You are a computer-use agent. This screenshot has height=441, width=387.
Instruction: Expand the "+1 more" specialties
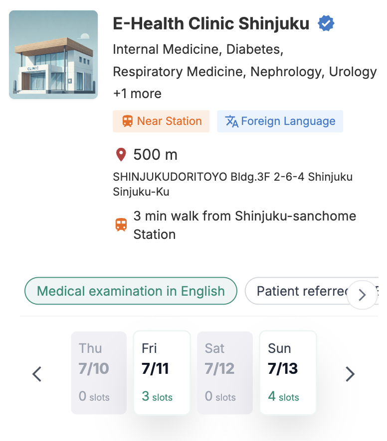(x=137, y=94)
